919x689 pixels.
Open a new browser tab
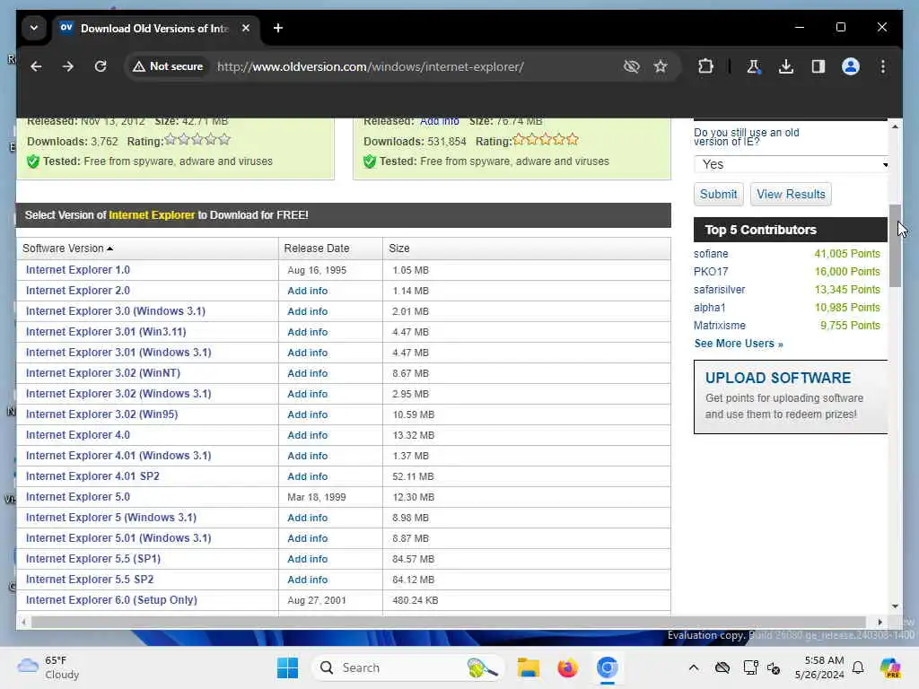coord(278,28)
